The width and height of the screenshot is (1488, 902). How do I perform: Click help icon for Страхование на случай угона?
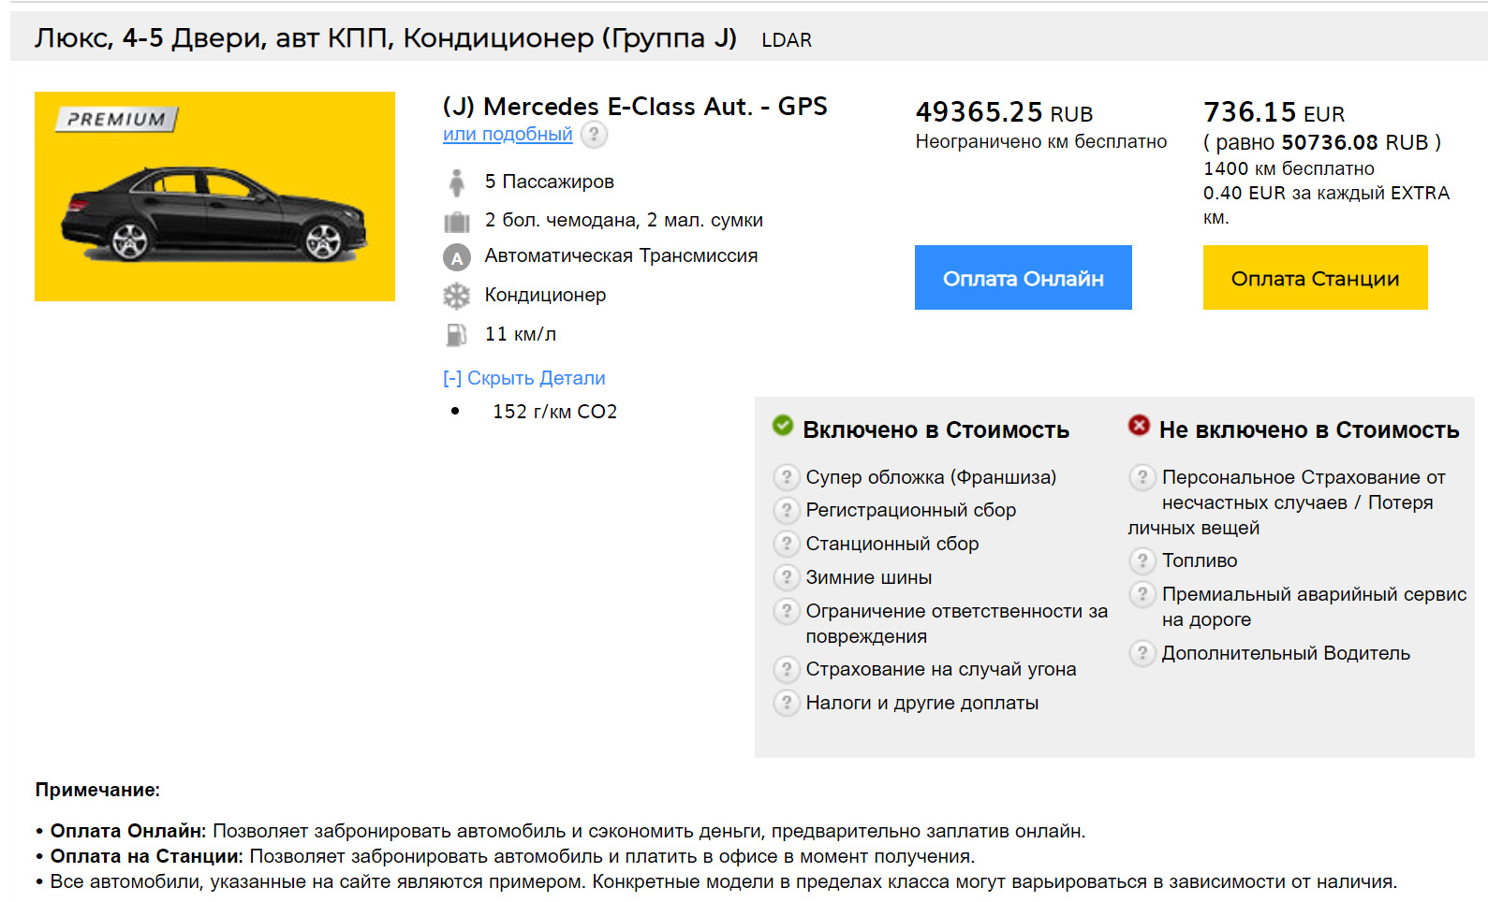coord(786,669)
